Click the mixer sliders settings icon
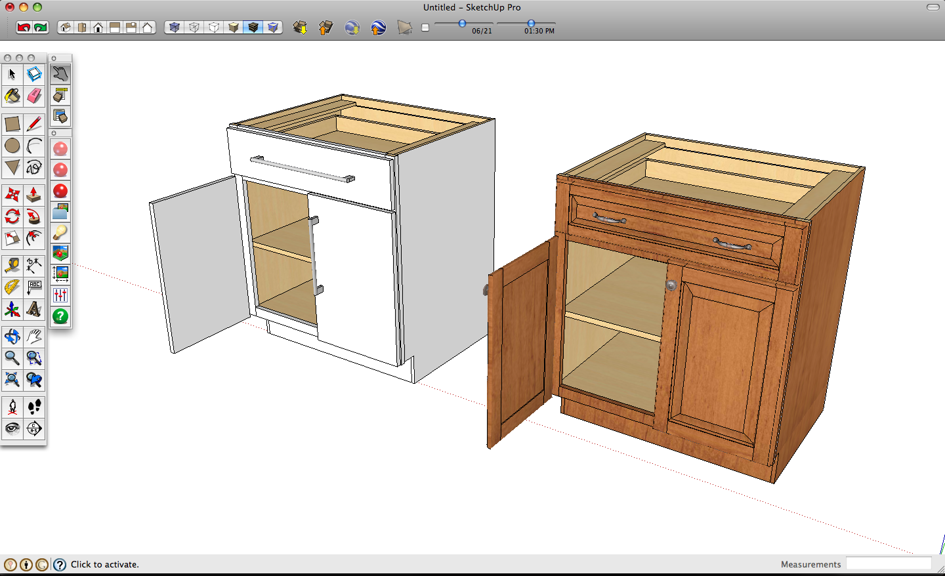 [60, 295]
